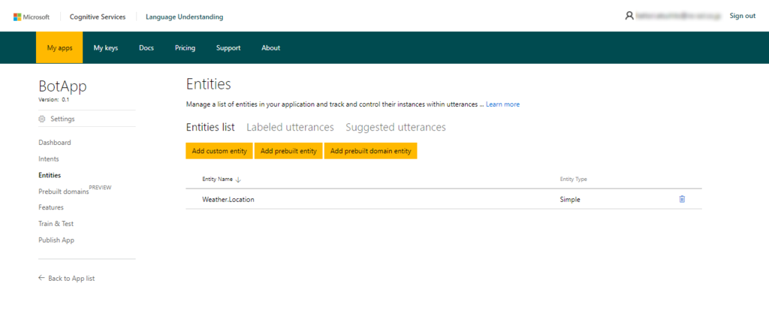Click the blurred account email
769x332 pixels.
click(679, 17)
